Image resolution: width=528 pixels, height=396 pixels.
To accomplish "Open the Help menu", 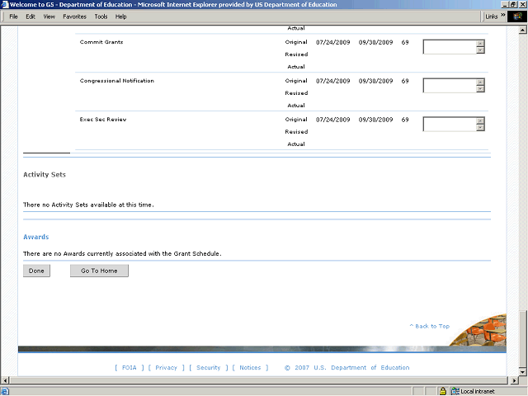I will click(120, 16).
